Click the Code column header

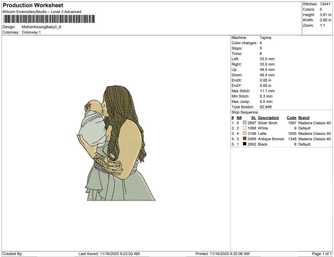[291, 118]
